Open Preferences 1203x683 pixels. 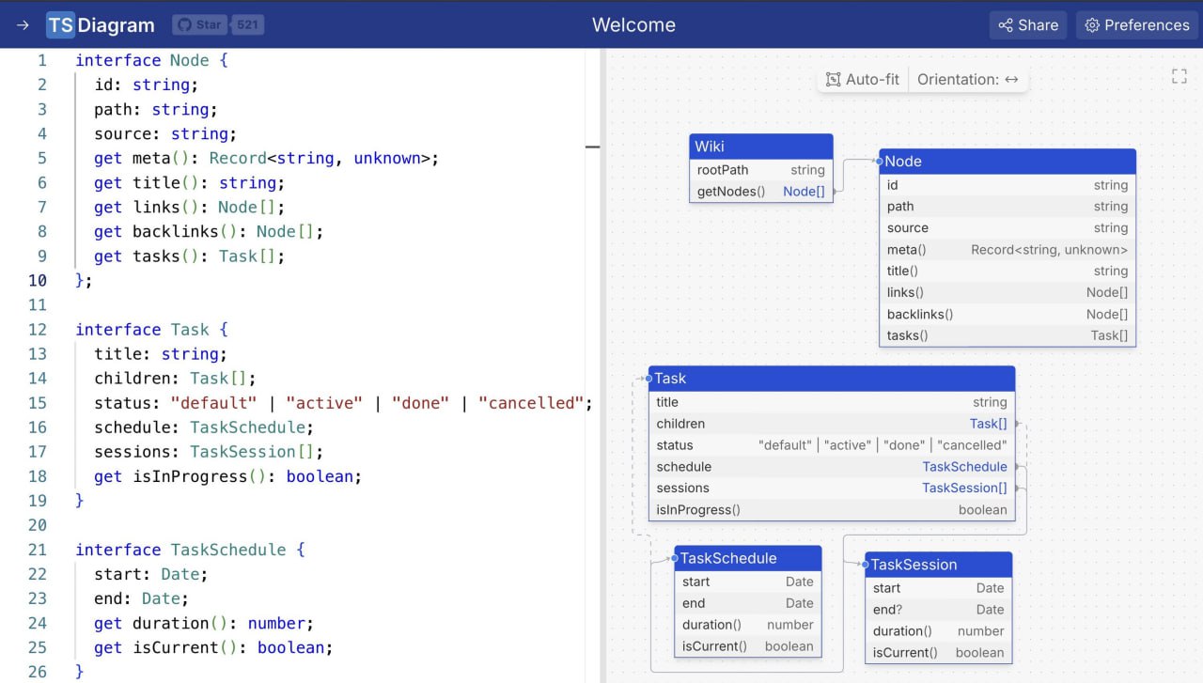(x=1137, y=25)
